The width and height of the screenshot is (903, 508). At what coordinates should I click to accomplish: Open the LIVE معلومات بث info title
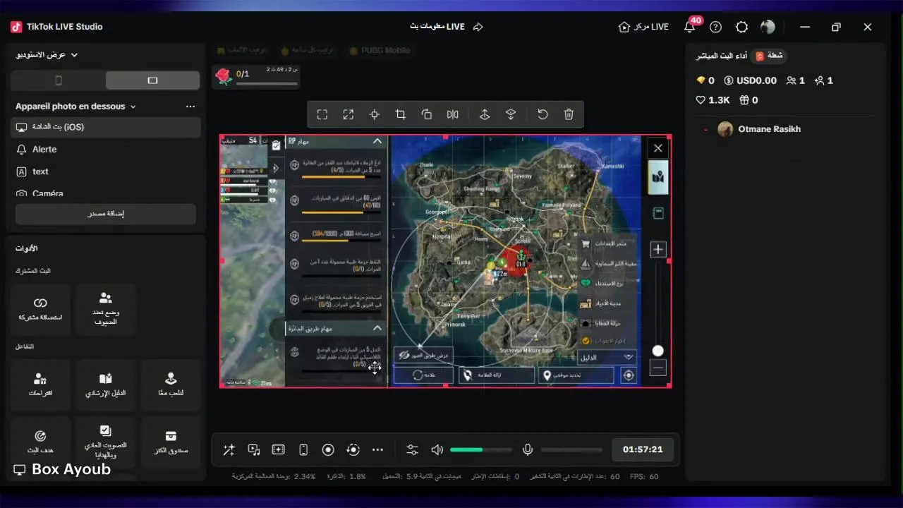437,27
